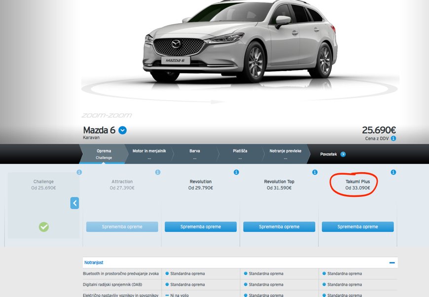Go to the Motor in menjalnik step
The width and height of the screenshot is (429, 297).
tap(149, 154)
